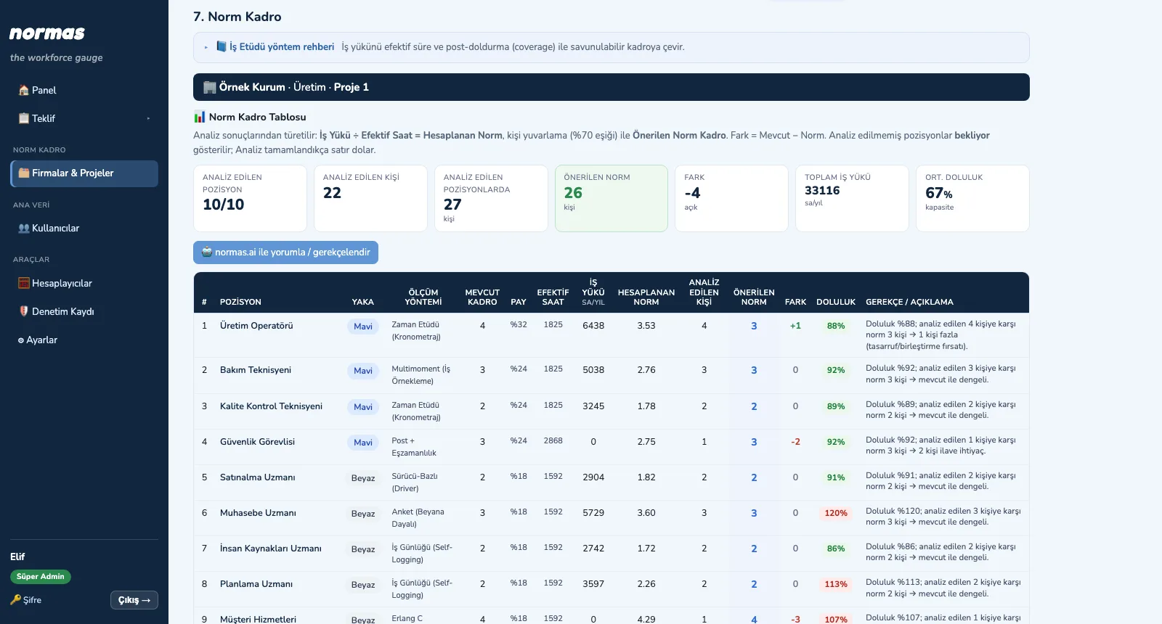The width and height of the screenshot is (1162, 624).
Task: Click the Kullanıcılar people icon
Action: (24, 229)
